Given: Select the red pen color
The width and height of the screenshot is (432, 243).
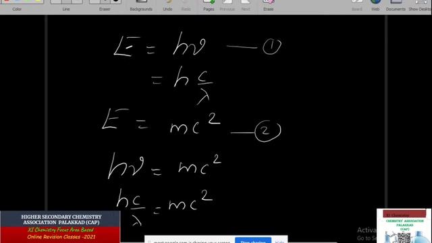Looking at the screenshot, I should [x=7, y=1].
